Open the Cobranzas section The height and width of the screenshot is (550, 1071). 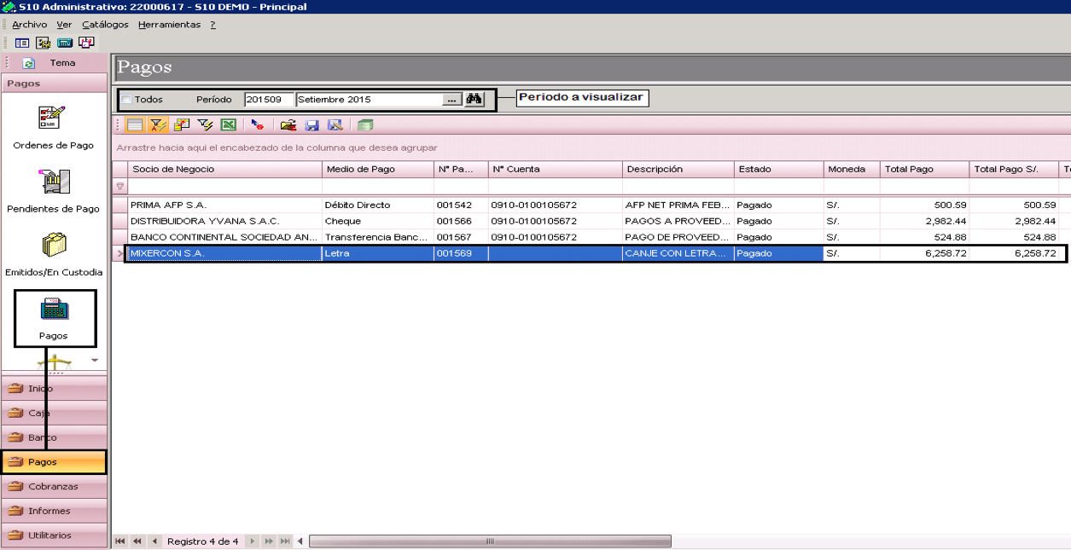(54, 486)
